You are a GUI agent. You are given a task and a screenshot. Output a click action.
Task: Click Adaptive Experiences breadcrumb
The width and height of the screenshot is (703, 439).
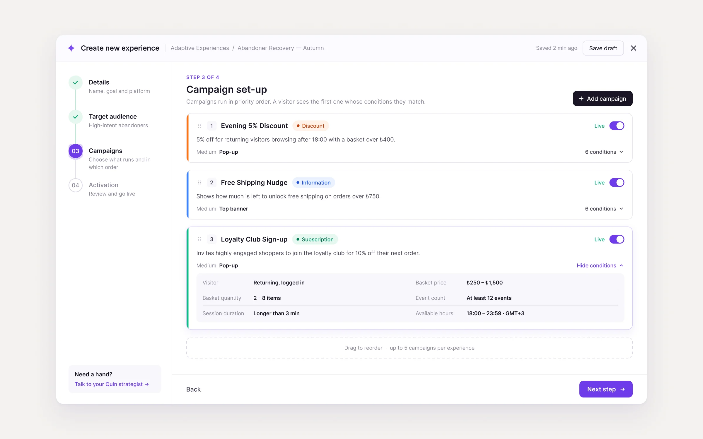[x=200, y=48]
